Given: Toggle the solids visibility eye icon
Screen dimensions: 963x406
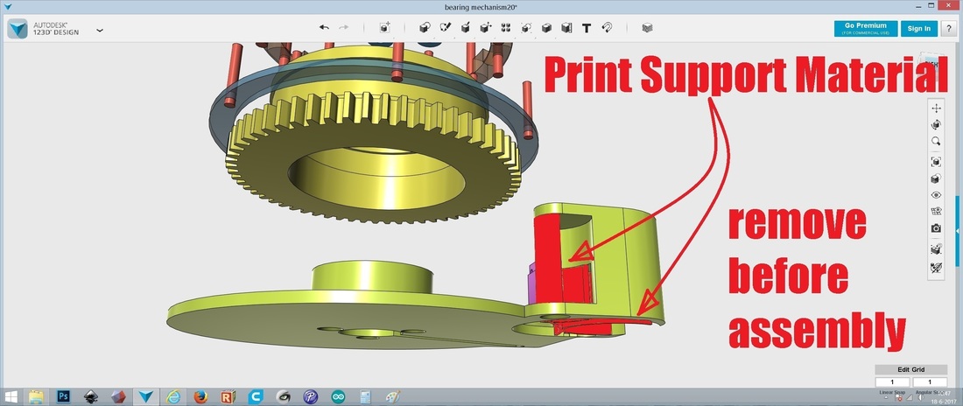Looking at the screenshot, I should click(x=936, y=195).
